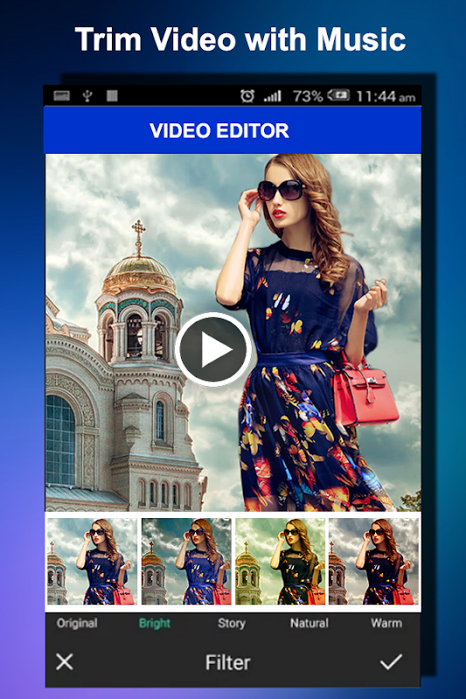
Task: Select the Bright filter label
Action: click(x=154, y=623)
